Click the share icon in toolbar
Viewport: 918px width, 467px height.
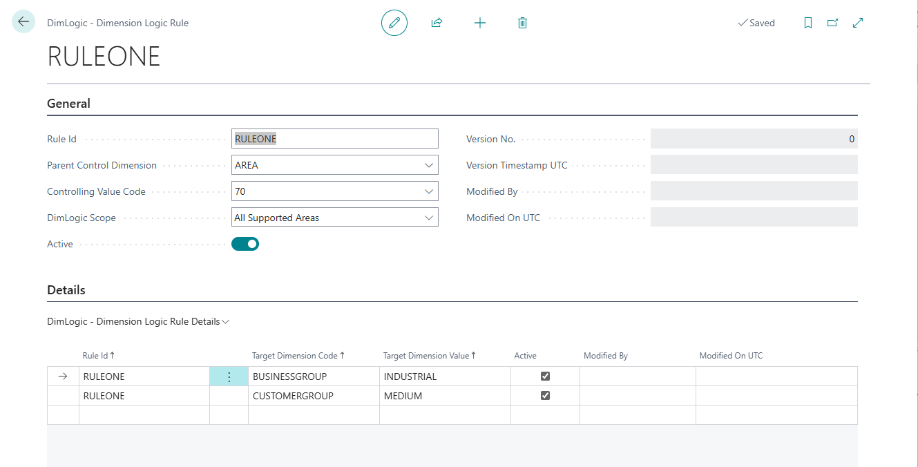tap(437, 23)
